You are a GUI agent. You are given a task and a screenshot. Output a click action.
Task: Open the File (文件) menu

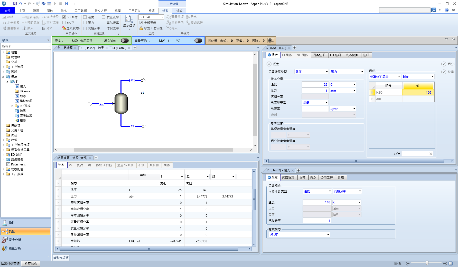7,11
